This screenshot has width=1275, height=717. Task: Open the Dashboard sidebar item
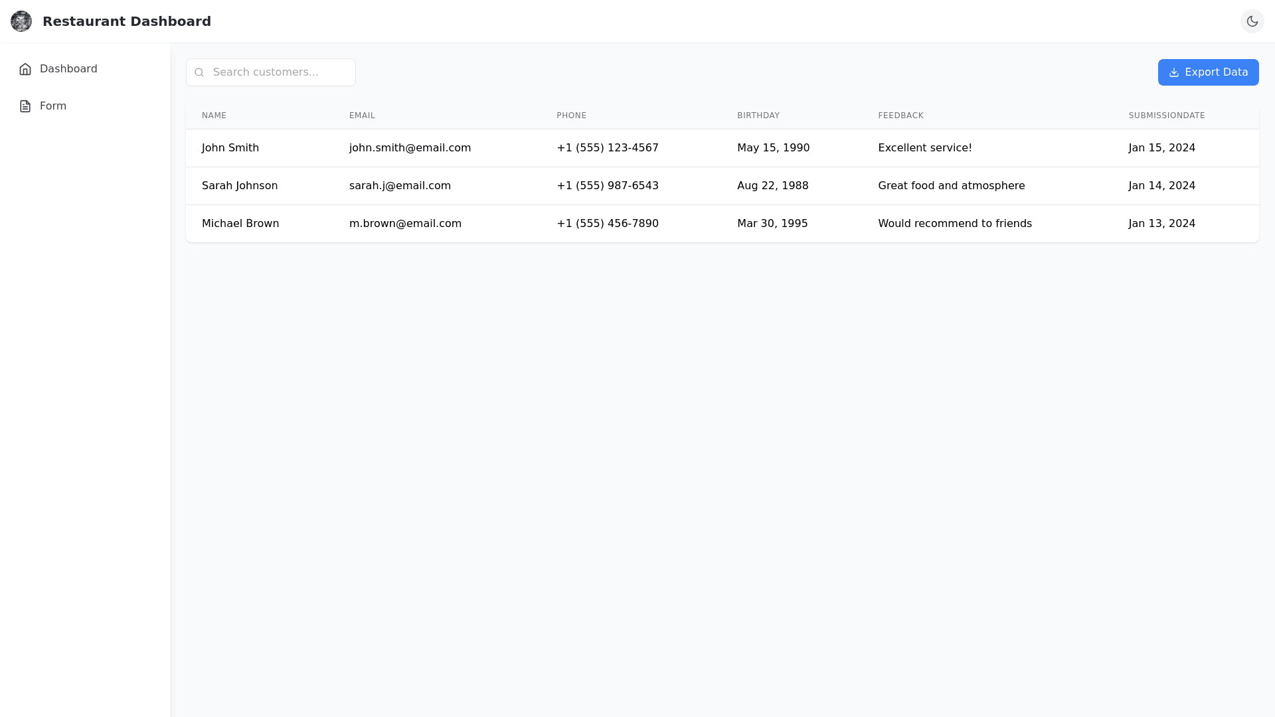(x=68, y=69)
